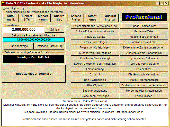Open Mersenneteiler Systematisch
This screenshot has width=170, height=127.
144,91
